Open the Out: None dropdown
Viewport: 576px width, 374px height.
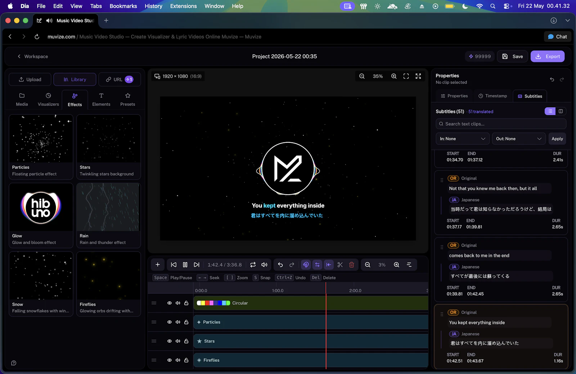(519, 139)
